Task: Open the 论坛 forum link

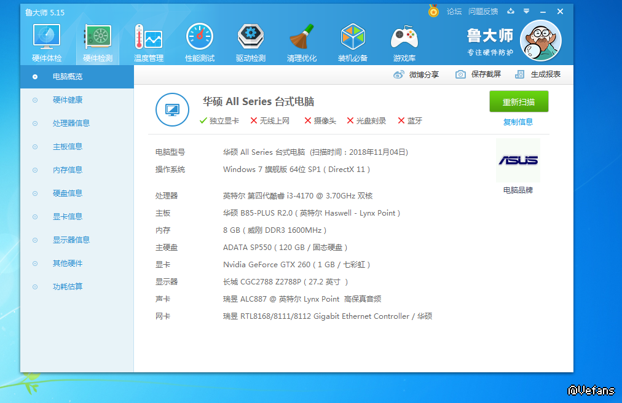Action: pos(454,12)
